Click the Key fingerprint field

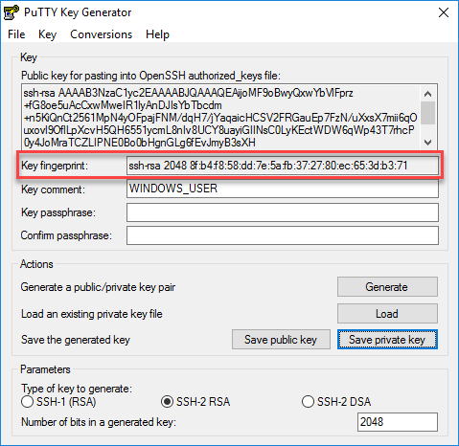pyautogui.click(x=283, y=166)
